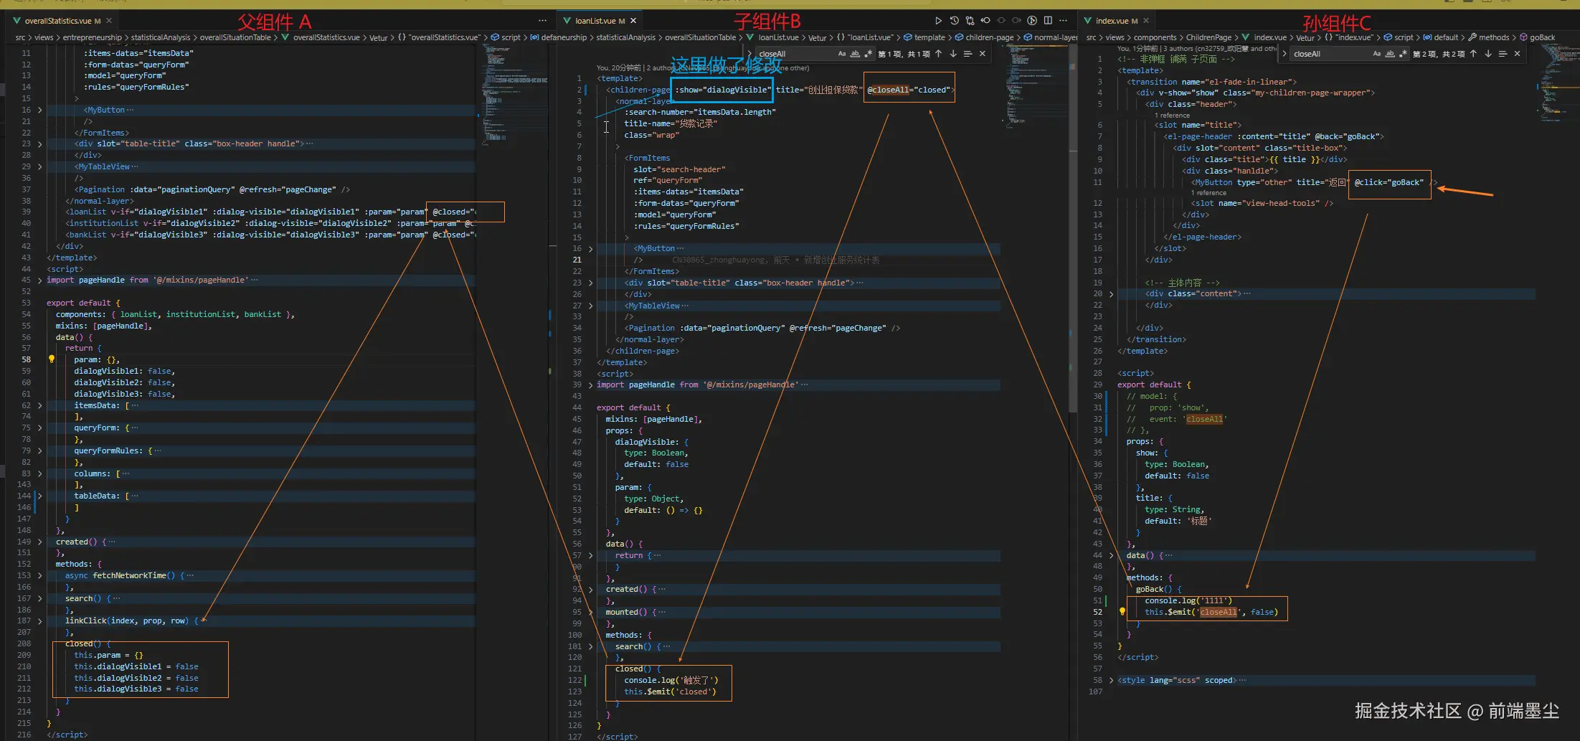Screen dimensions: 1580x741
Task: Go to previous match in right find widget
Action: coord(1473,54)
